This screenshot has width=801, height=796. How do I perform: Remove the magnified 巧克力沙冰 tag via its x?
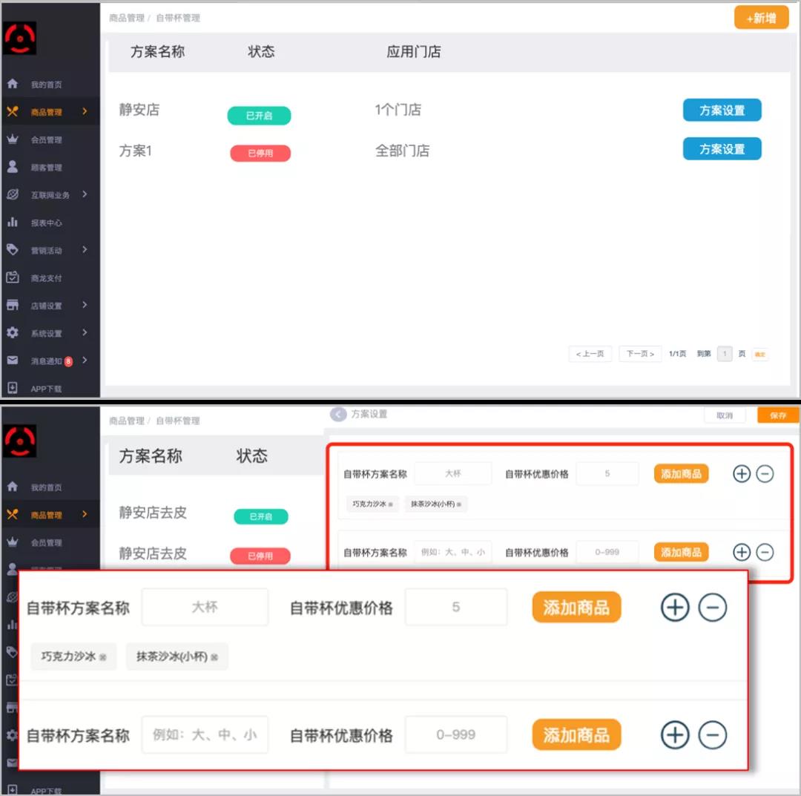click(102, 657)
